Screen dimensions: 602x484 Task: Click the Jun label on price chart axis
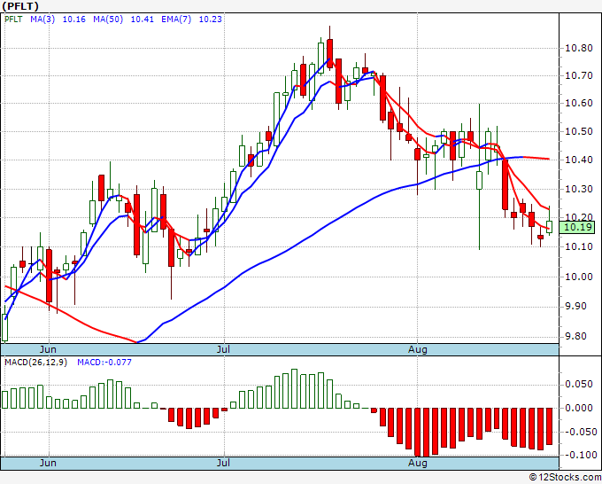48,349
